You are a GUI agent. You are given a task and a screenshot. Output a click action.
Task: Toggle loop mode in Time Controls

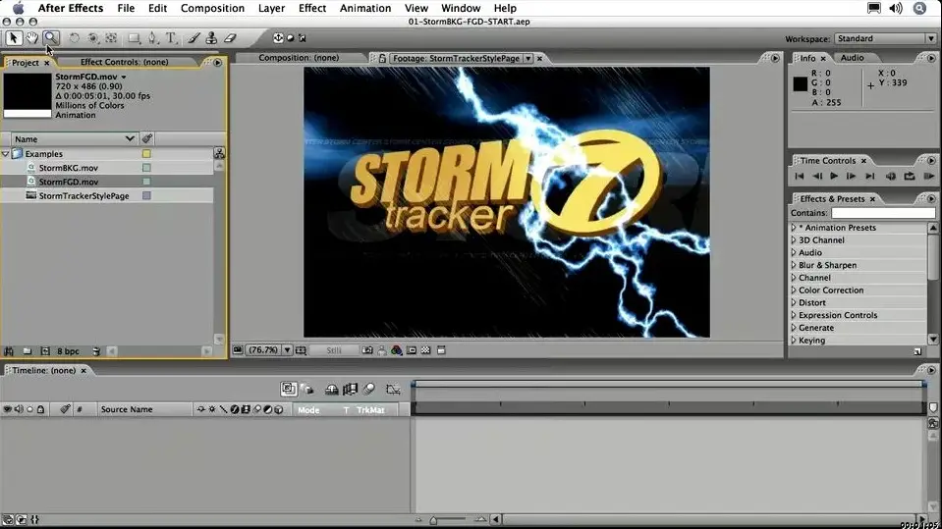(x=910, y=176)
